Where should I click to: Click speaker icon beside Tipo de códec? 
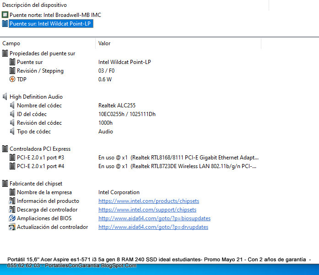pyautogui.click(x=12, y=132)
